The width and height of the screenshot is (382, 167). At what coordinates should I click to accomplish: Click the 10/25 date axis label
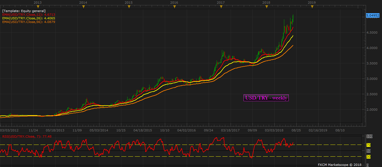[121, 130]
